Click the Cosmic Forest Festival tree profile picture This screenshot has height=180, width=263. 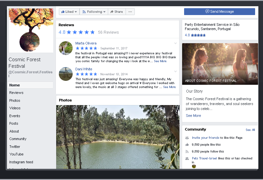click(31, 30)
